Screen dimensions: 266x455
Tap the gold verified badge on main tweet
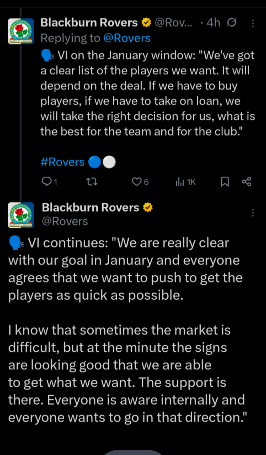pyautogui.click(x=148, y=208)
